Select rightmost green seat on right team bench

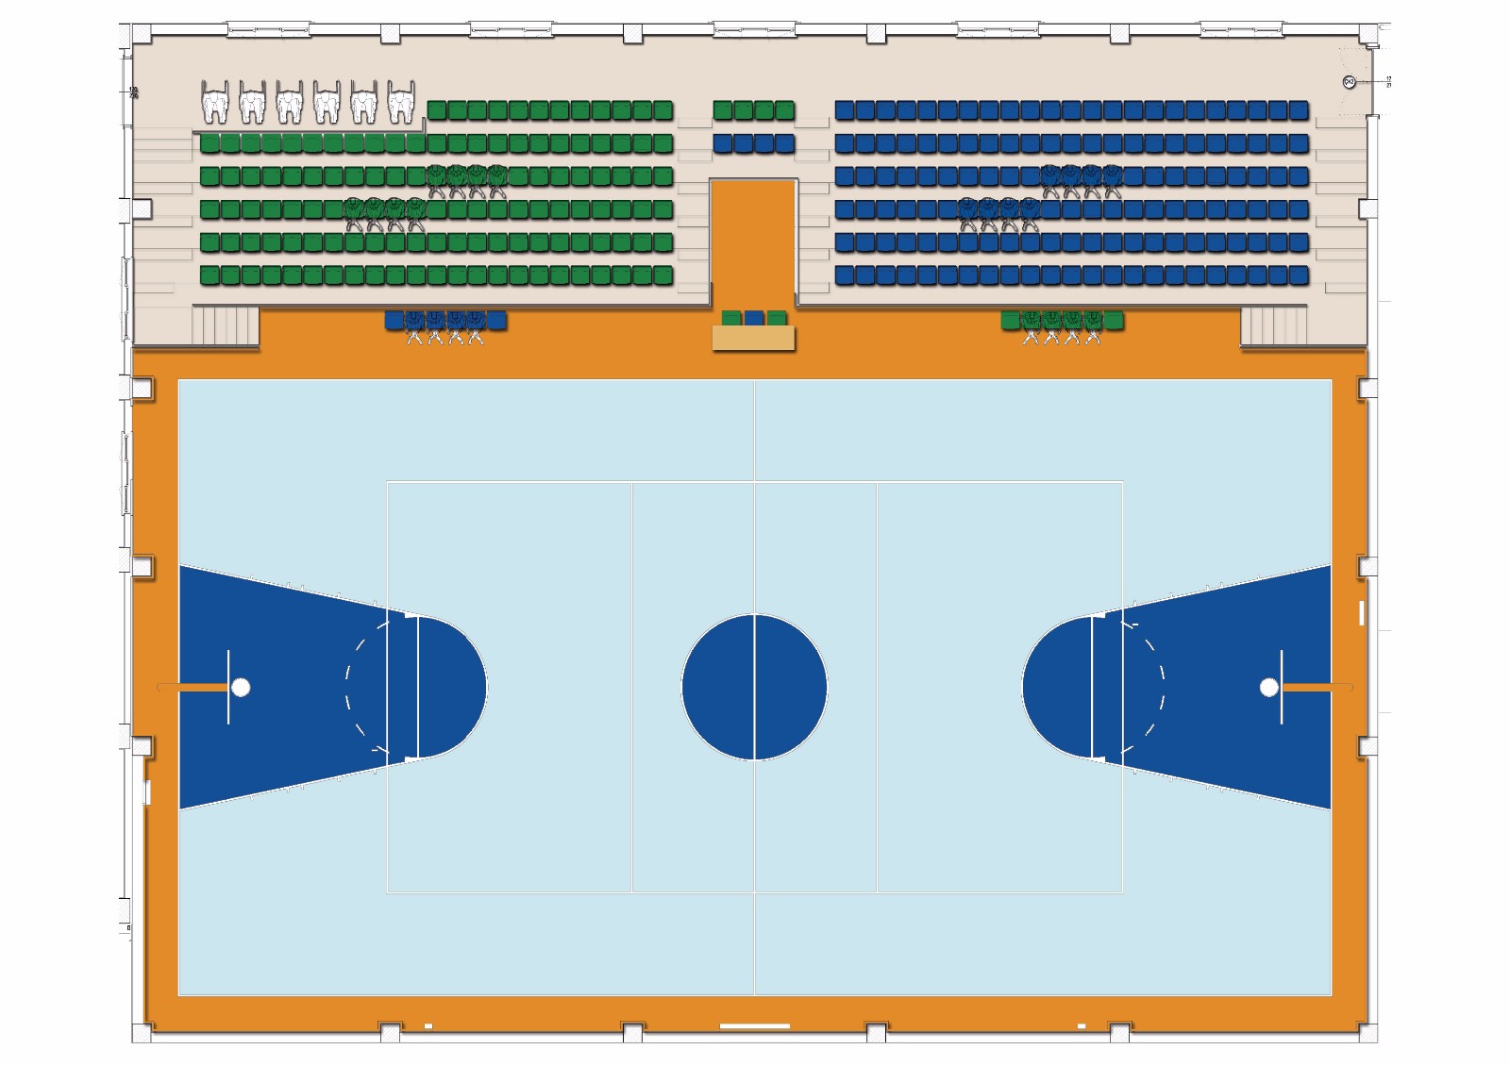click(1114, 320)
